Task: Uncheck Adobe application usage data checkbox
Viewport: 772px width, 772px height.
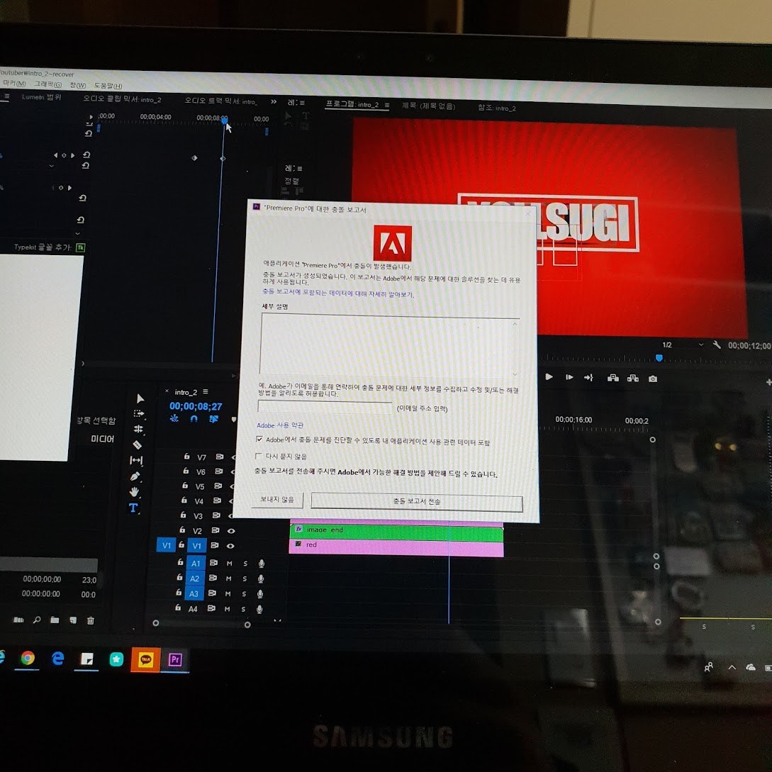Action: point(259,439)
